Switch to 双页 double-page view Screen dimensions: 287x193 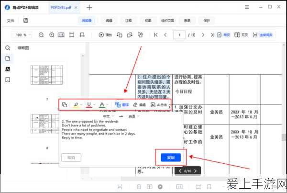[x=241, y=35]
